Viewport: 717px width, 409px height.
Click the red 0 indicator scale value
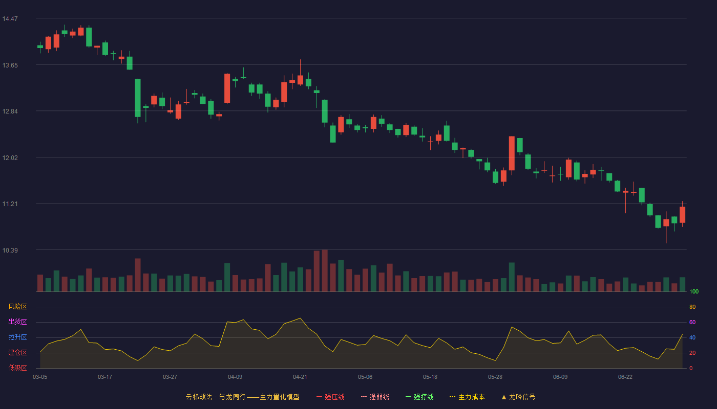click(x=691, y=368)
